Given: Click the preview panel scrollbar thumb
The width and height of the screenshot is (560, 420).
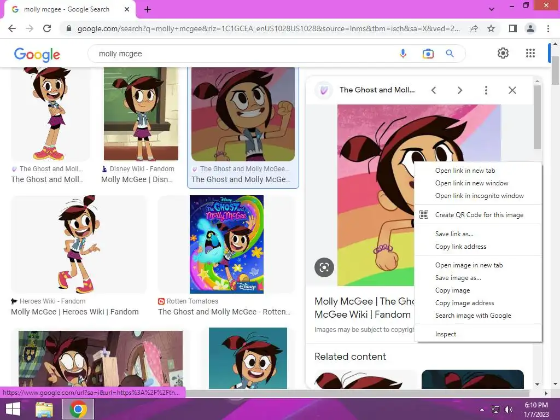Looking at the screenshot, I should click(537, 118).
